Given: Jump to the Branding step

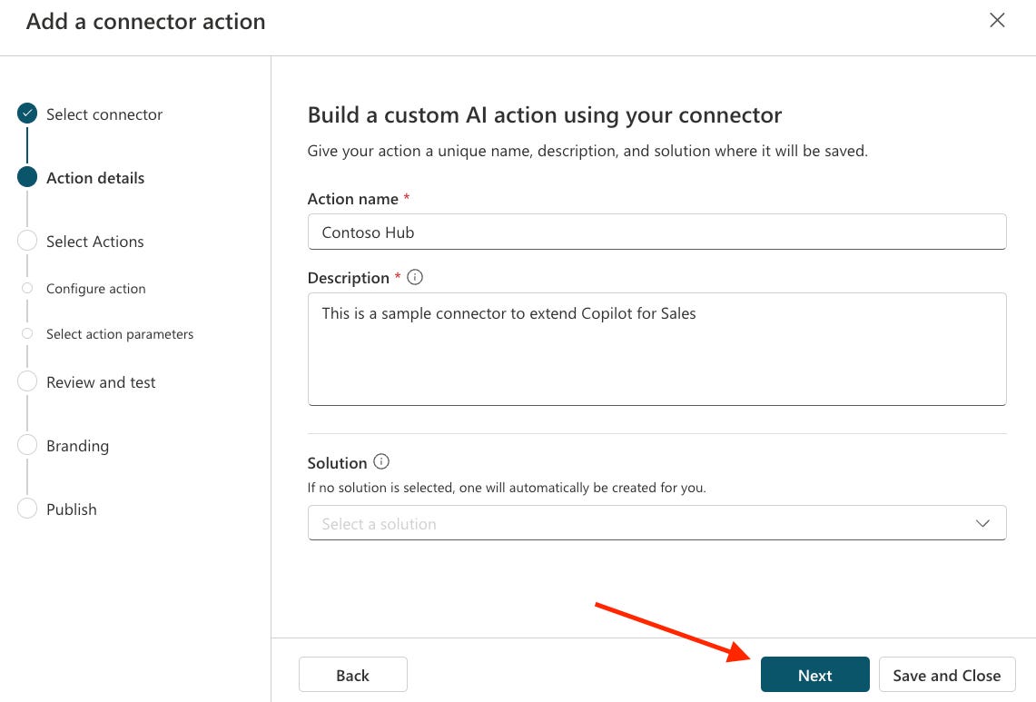Looking at the screenshot, I should (x=77, y=446).
